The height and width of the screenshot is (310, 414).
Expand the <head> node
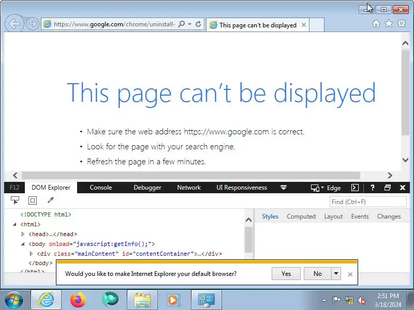(x=23, y=234)
